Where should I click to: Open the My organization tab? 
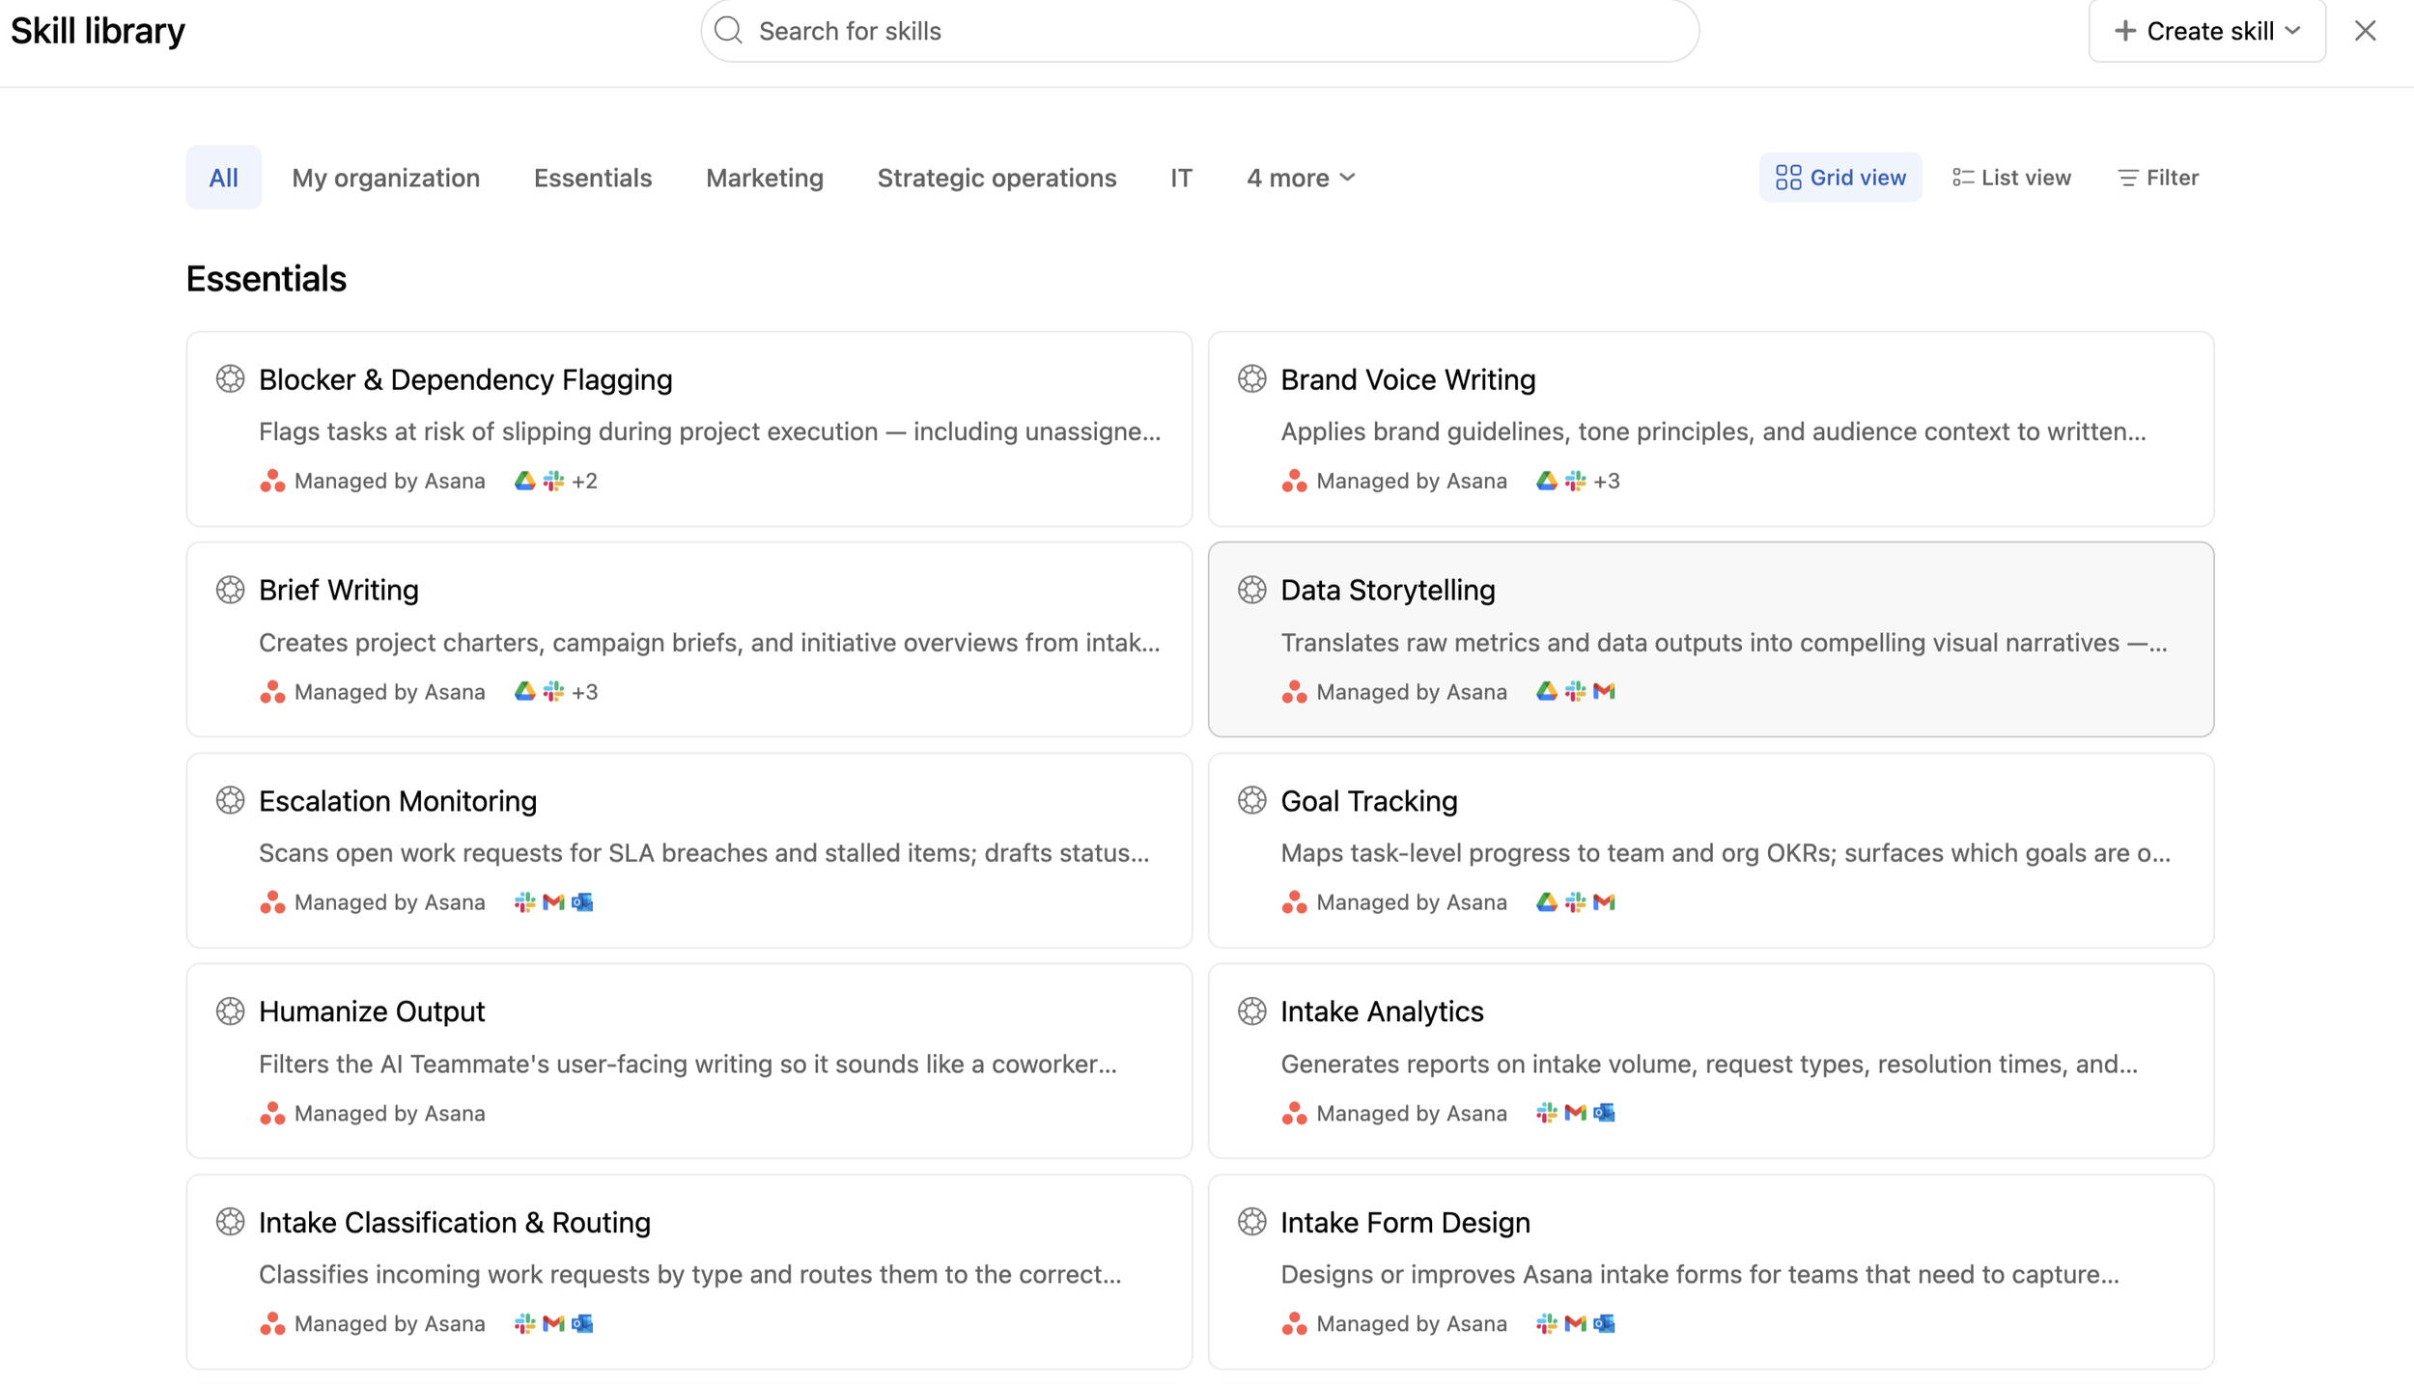coord(385,178)
